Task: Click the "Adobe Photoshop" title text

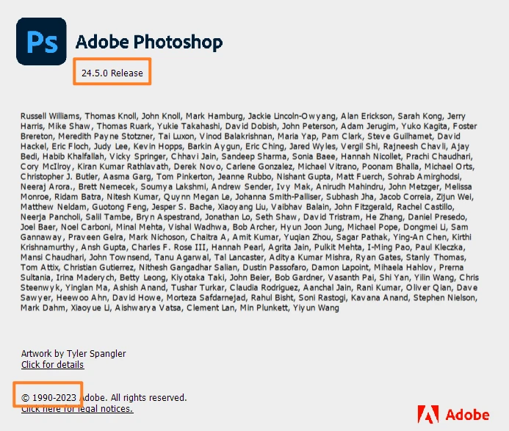Action: click(149, 42)
